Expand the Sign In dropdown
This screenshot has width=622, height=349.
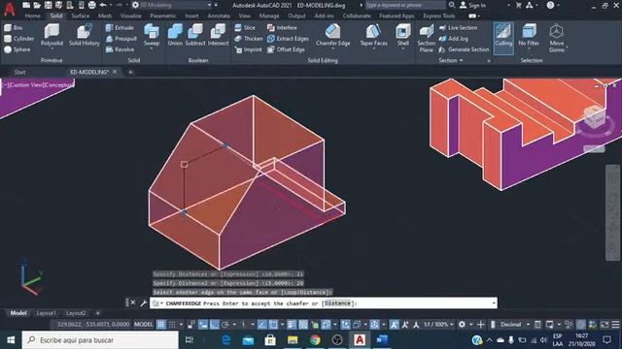(x=509, y=5)
